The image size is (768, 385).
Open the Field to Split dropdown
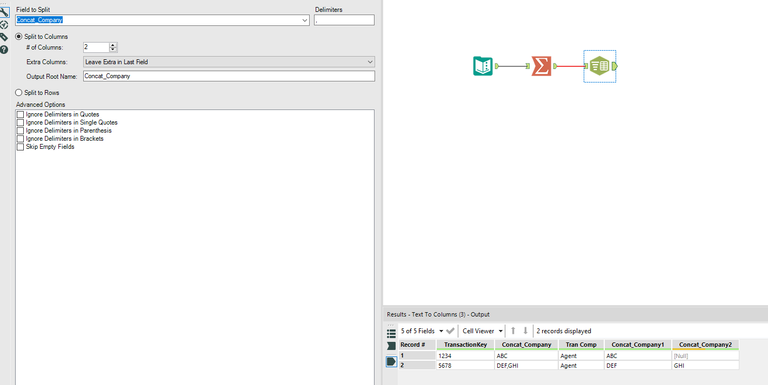click(x=304, y=19)
